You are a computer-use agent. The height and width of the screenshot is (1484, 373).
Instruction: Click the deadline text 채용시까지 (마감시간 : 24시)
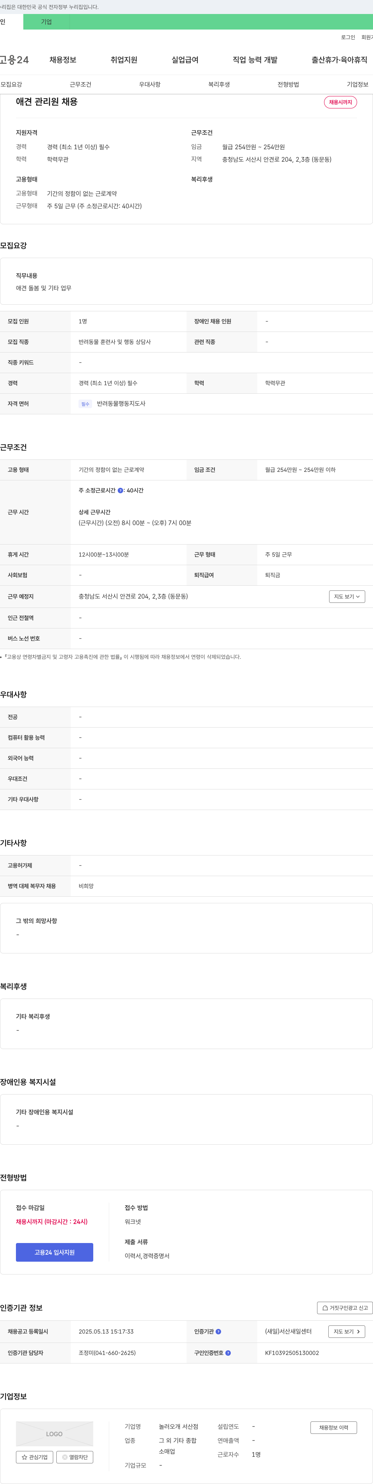[52, 1221]
